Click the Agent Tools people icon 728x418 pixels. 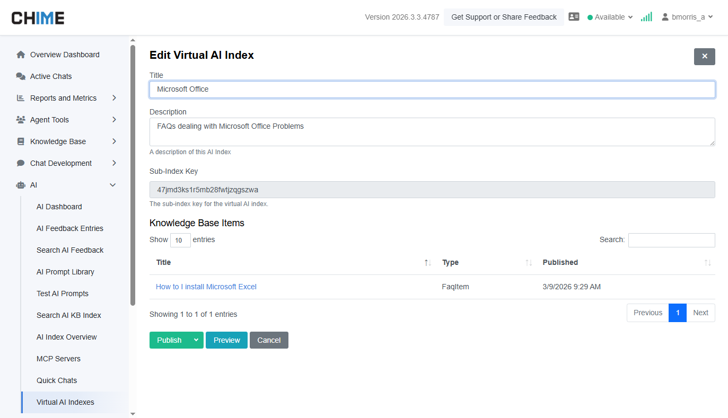(x=21, y=120)
